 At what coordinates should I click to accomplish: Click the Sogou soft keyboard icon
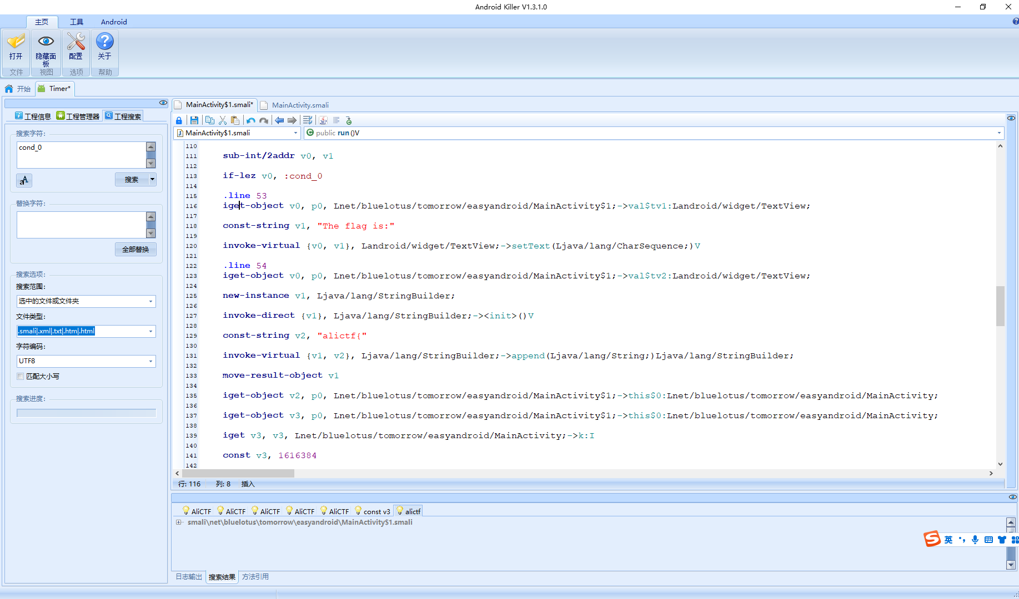988,540
